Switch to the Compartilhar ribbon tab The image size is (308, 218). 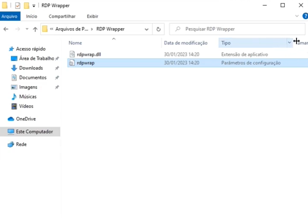coord(62,16)
